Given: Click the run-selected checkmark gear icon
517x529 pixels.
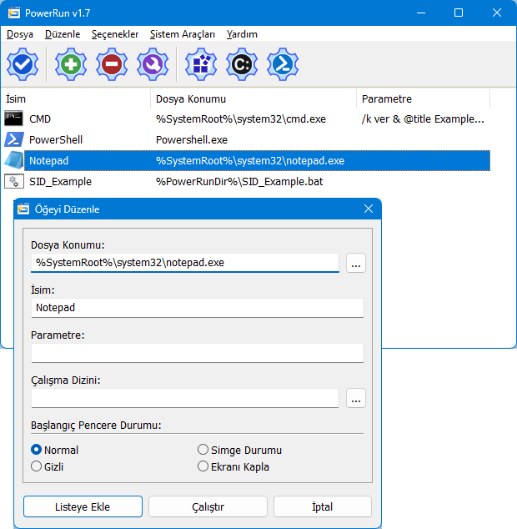Looking at the screenshot, I should coord(23,64).
